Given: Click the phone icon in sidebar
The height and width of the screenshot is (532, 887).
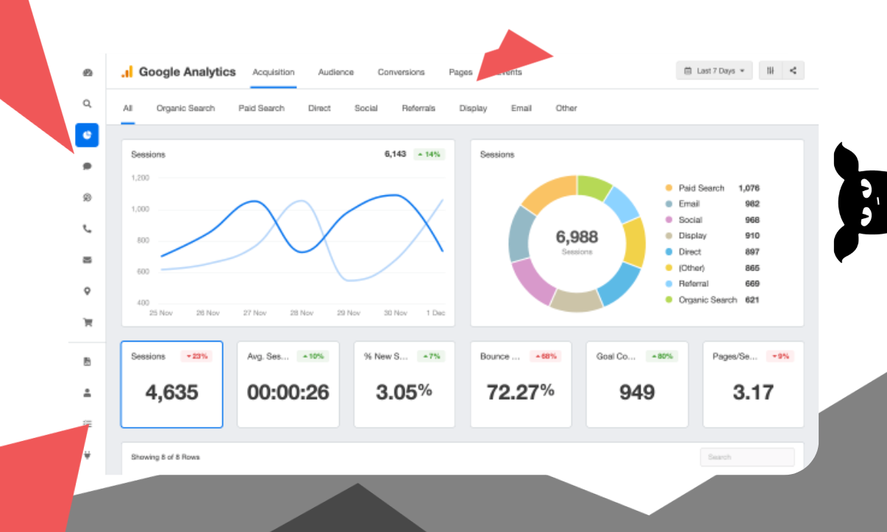Looking at the screenshot, I should [x=88, y=229].
